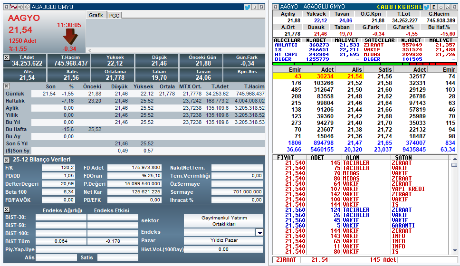
Task: Click the Sermaye field 701.000.000
Action: (237, 191)
